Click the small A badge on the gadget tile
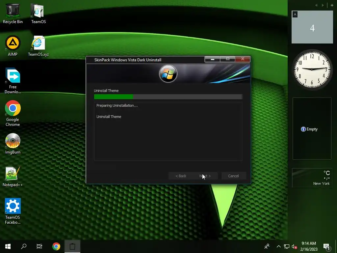The width and height of the screenshot is (337, 253). 295,14
